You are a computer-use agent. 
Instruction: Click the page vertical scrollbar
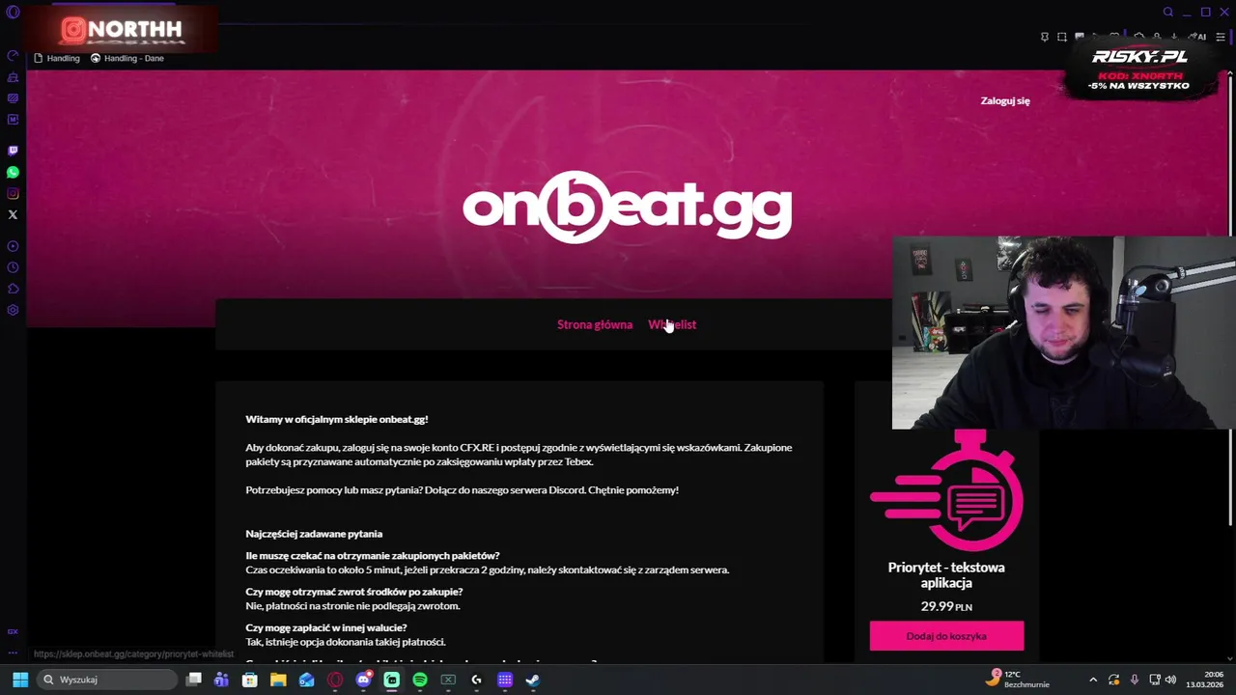(x=1230, y=299)
